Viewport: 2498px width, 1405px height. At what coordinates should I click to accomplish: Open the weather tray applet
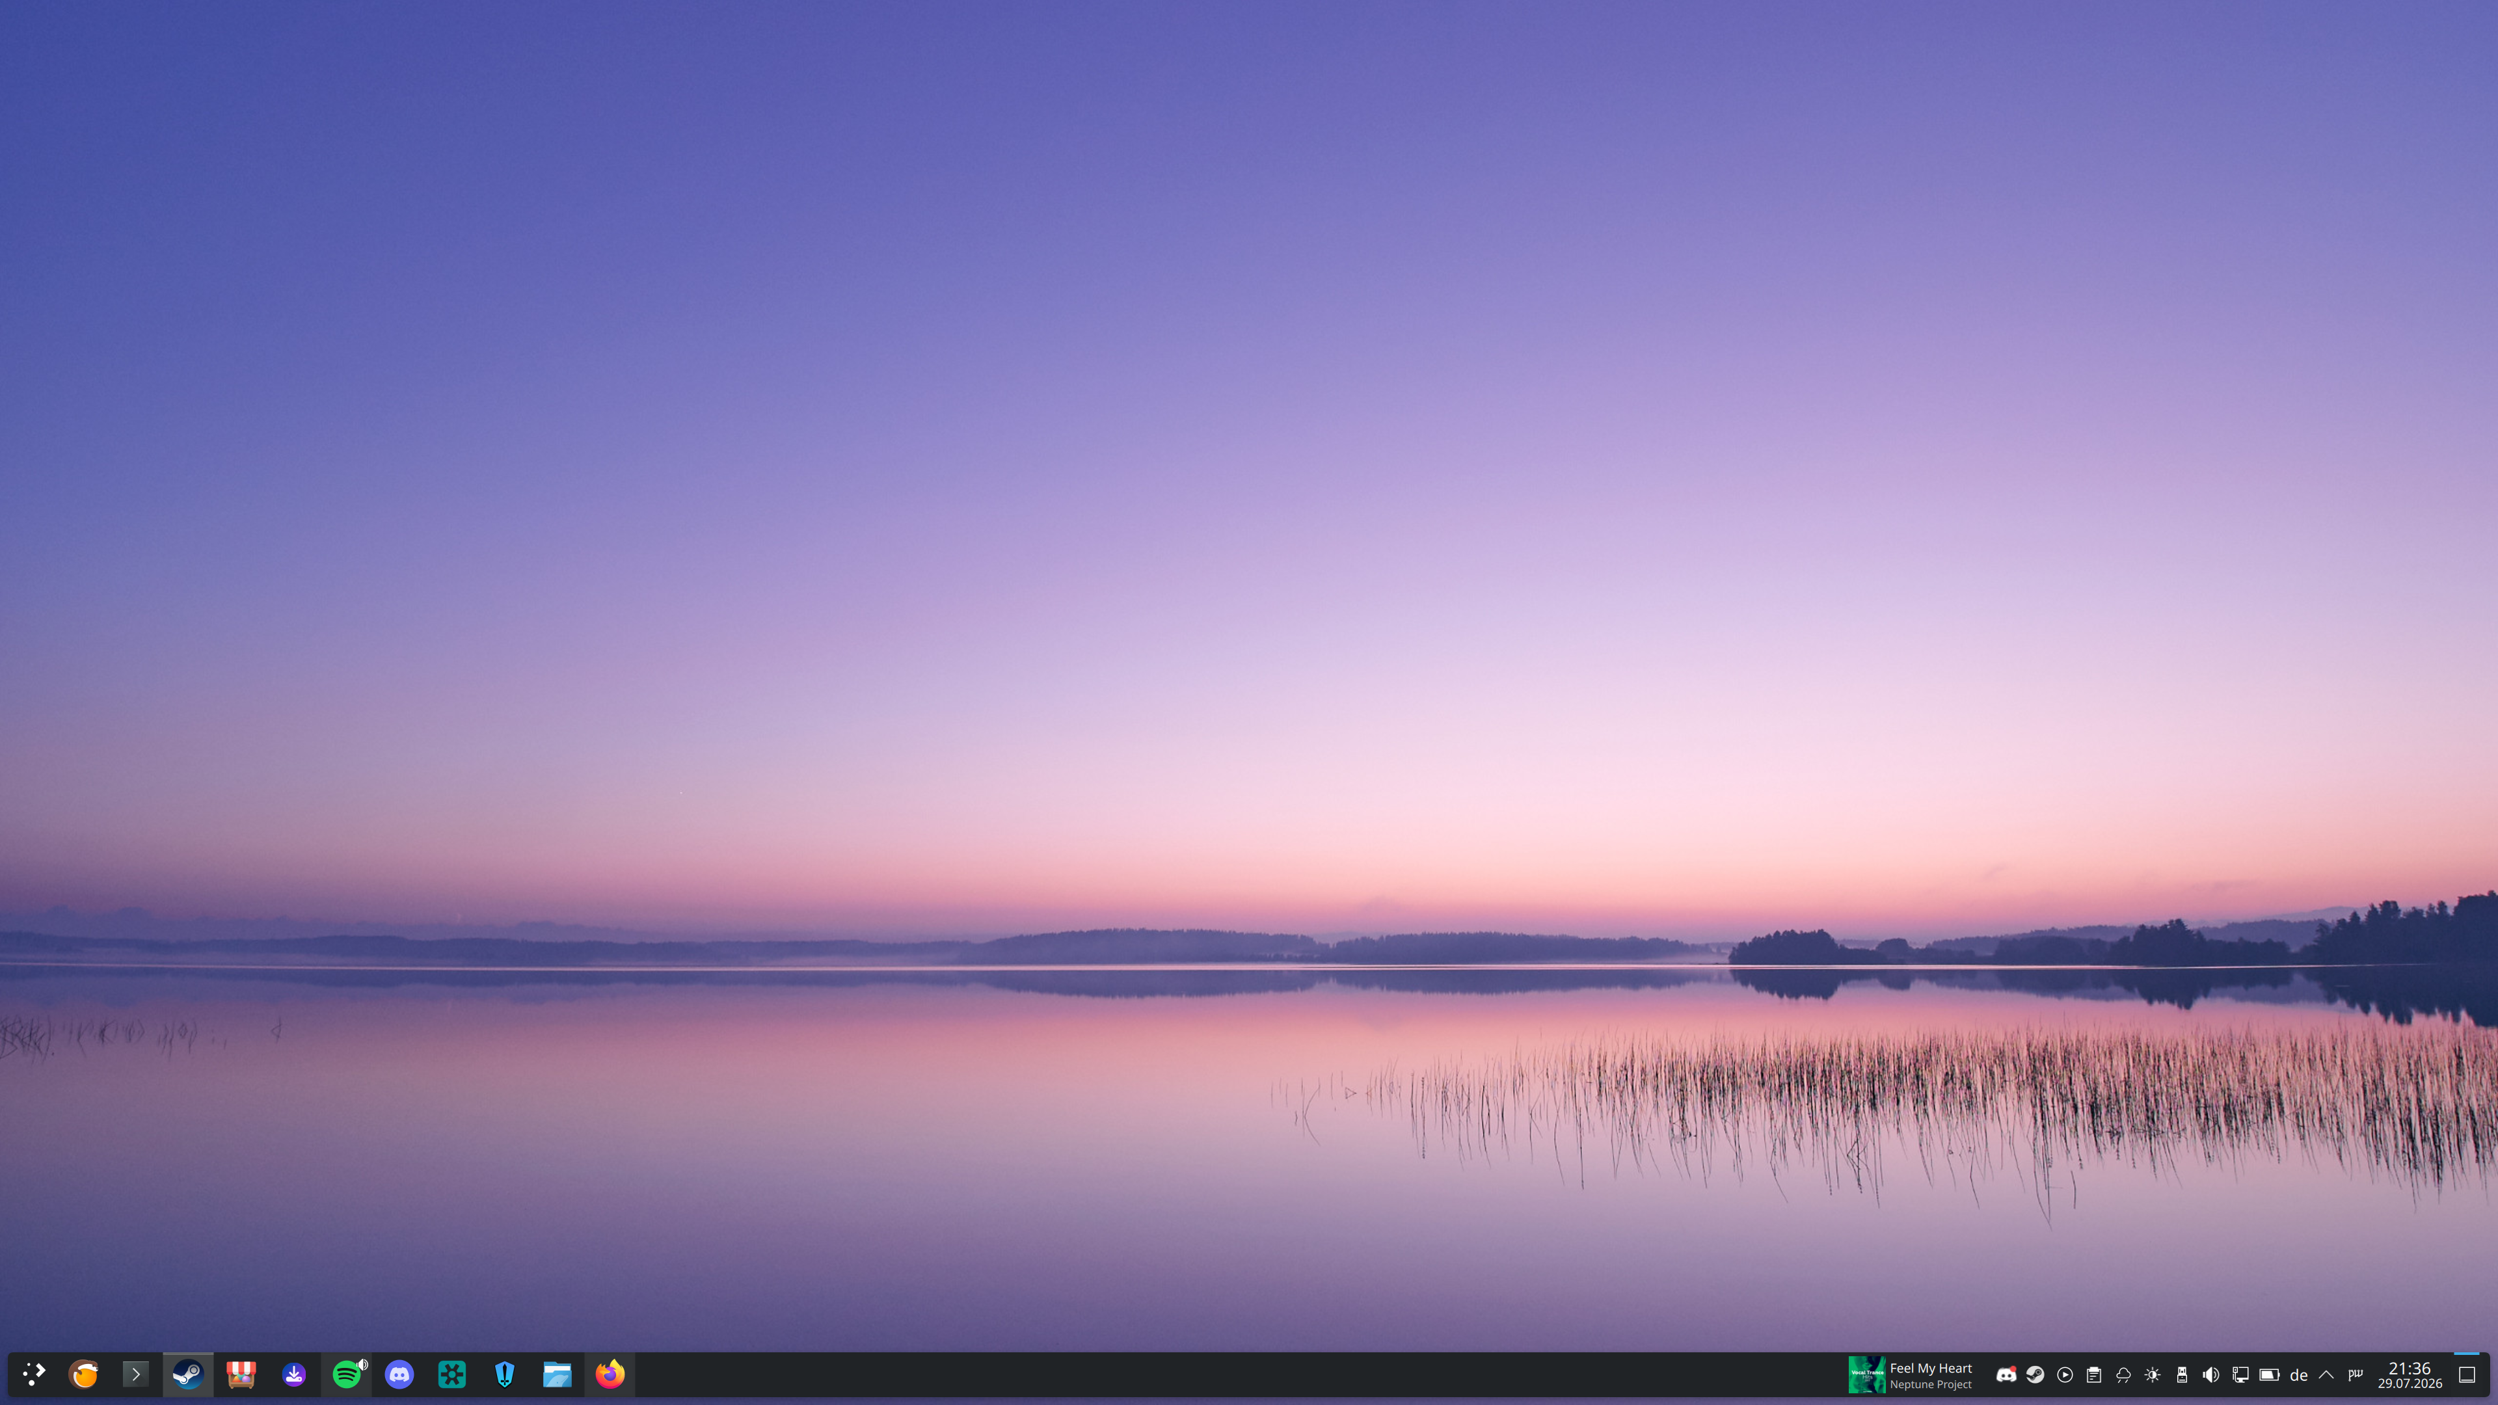tap(2123, 1375)
